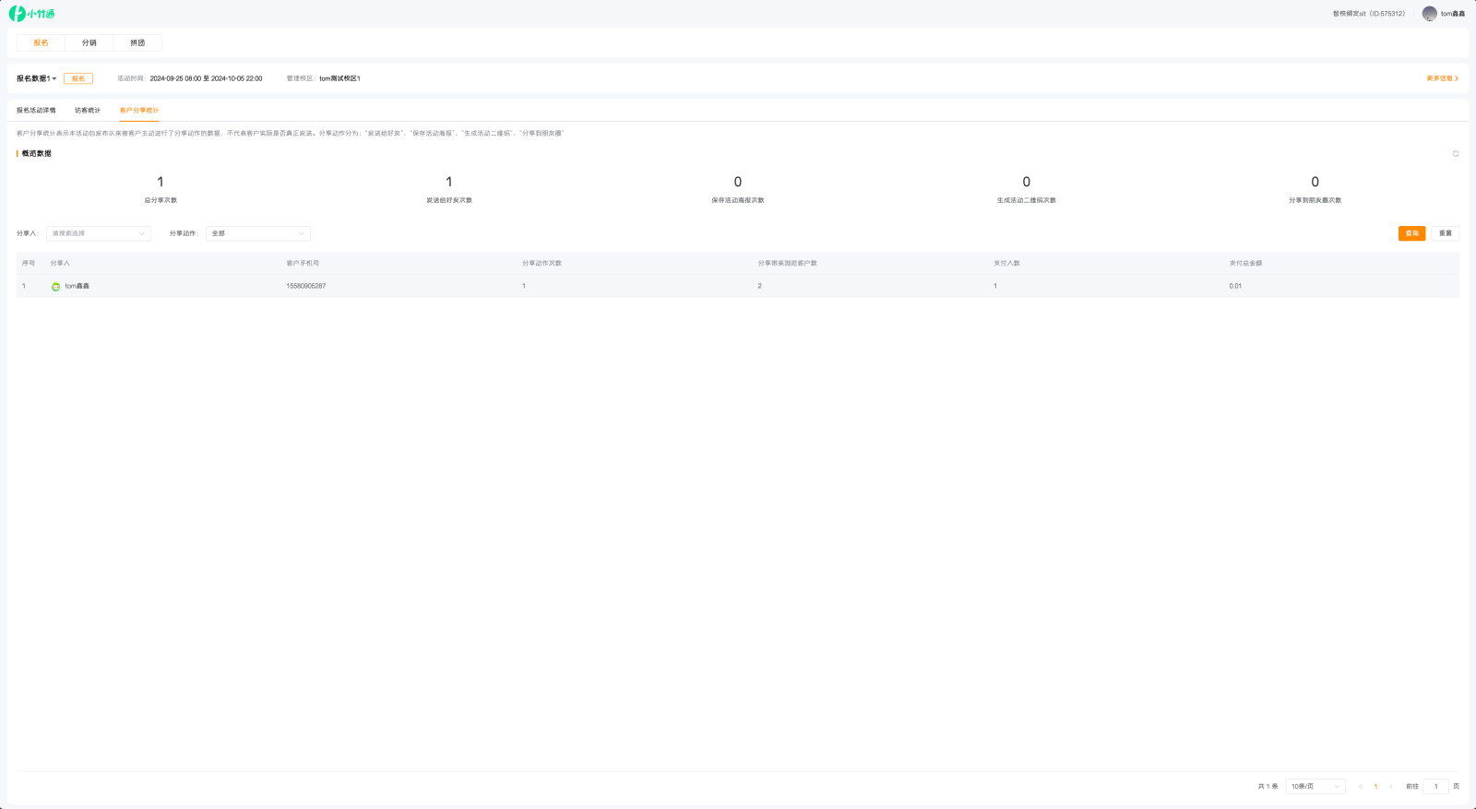Click the 保存活动海报次数 statistic label
The width and height of the screenshot is (1476, 809).
coord(738,200)
